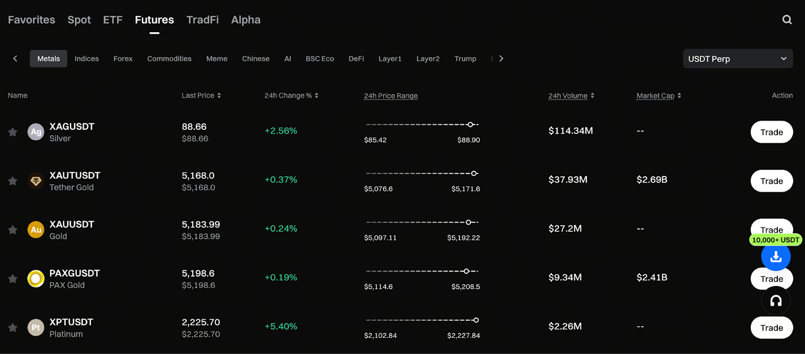Star XPTUSDT as a favorite
Viewport: 805px width, 354px height.
point(13,327)
